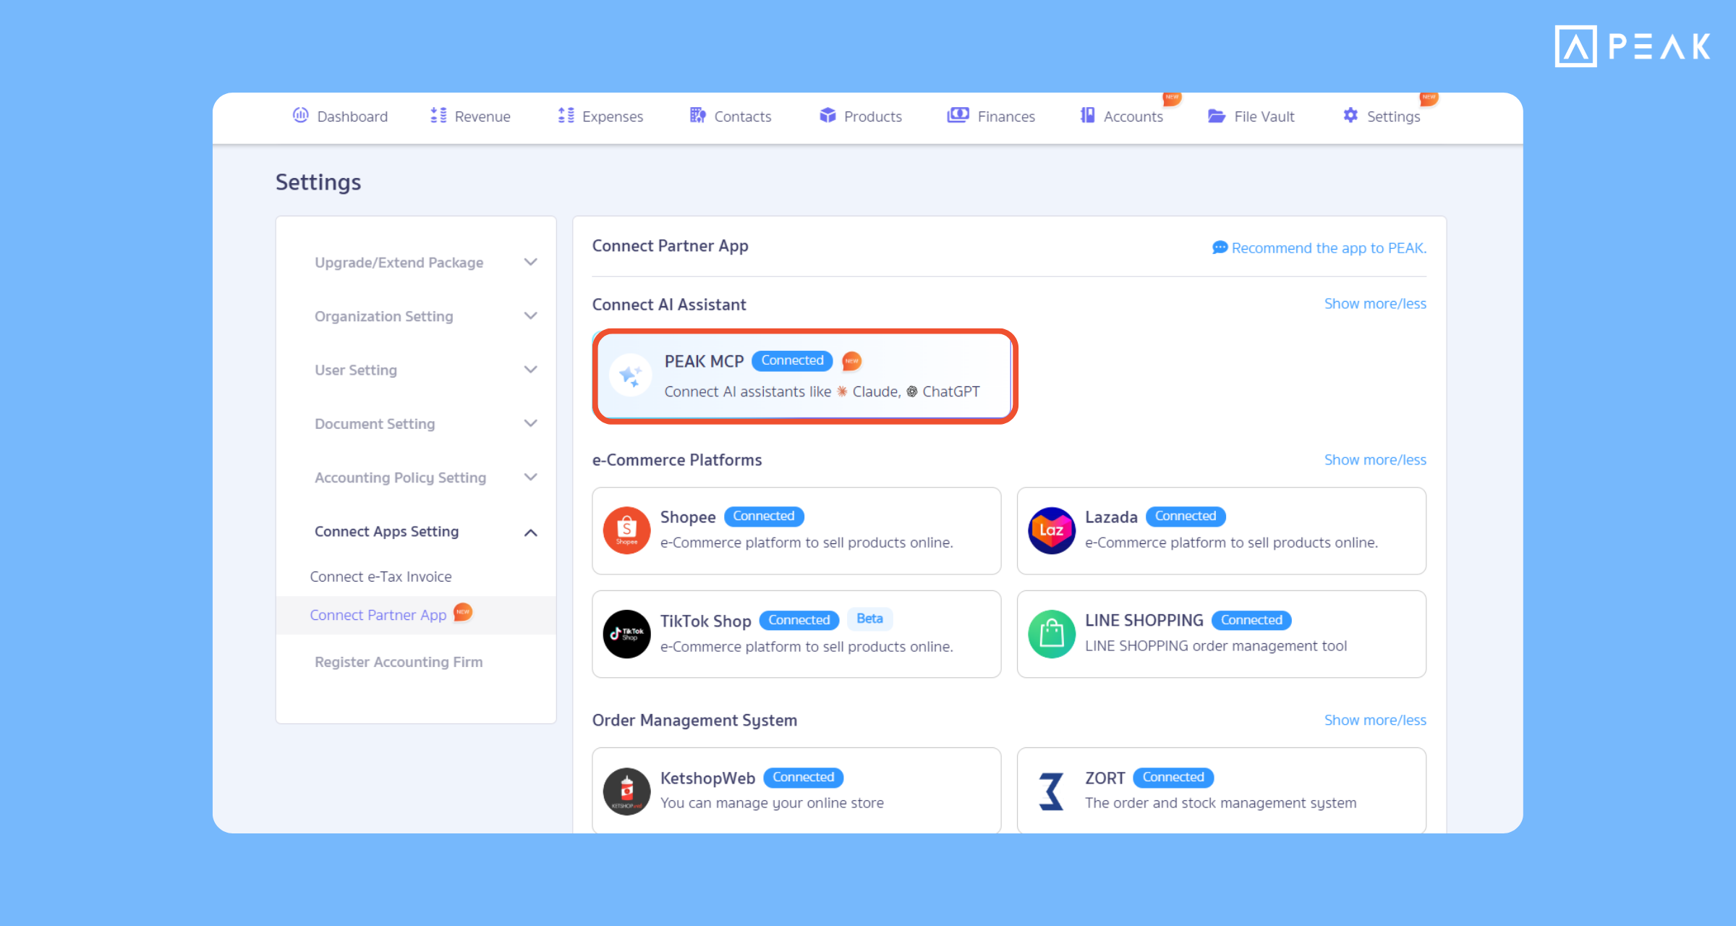
Task: Click the TikTok Shop Beta badge
Action: point(869,619)
